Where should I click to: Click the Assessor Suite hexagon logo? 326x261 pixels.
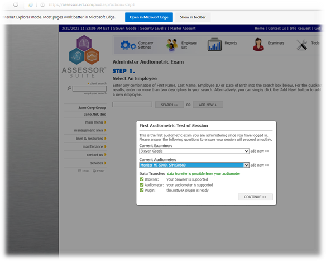[84, 50]
